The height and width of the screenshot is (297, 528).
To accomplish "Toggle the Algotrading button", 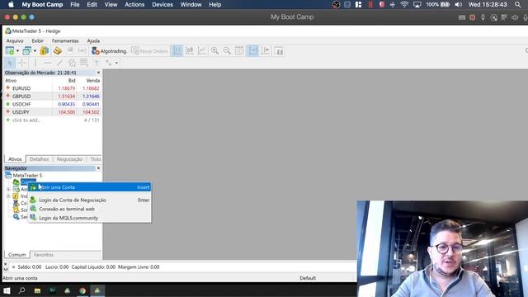I will 109,51.
